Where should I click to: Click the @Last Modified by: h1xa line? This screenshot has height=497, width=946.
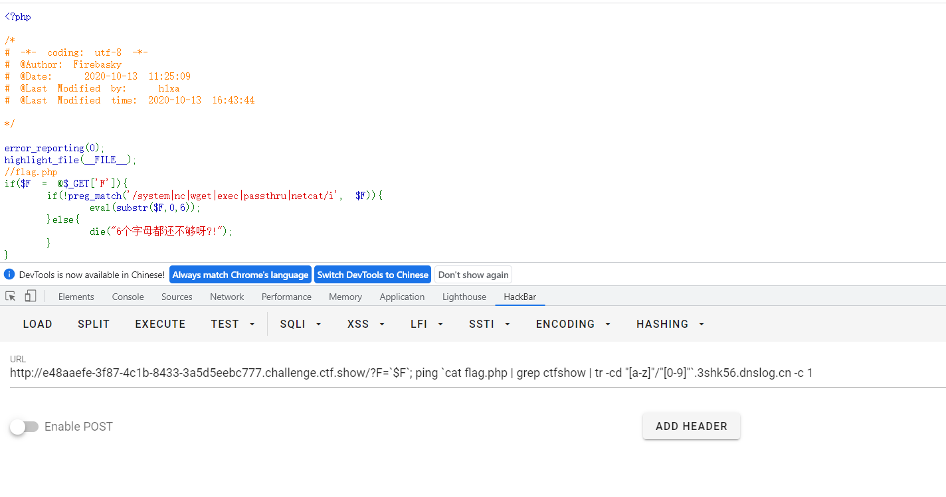[x=92, y=88]
